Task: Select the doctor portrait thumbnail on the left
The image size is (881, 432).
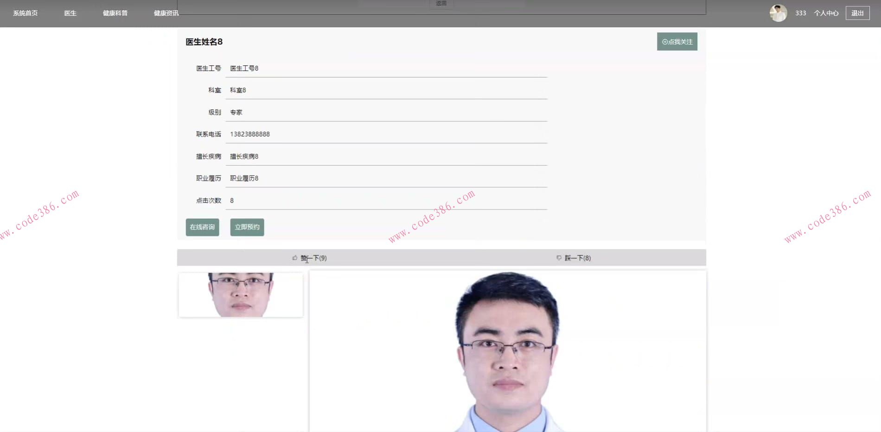Action: click(240, 294)
